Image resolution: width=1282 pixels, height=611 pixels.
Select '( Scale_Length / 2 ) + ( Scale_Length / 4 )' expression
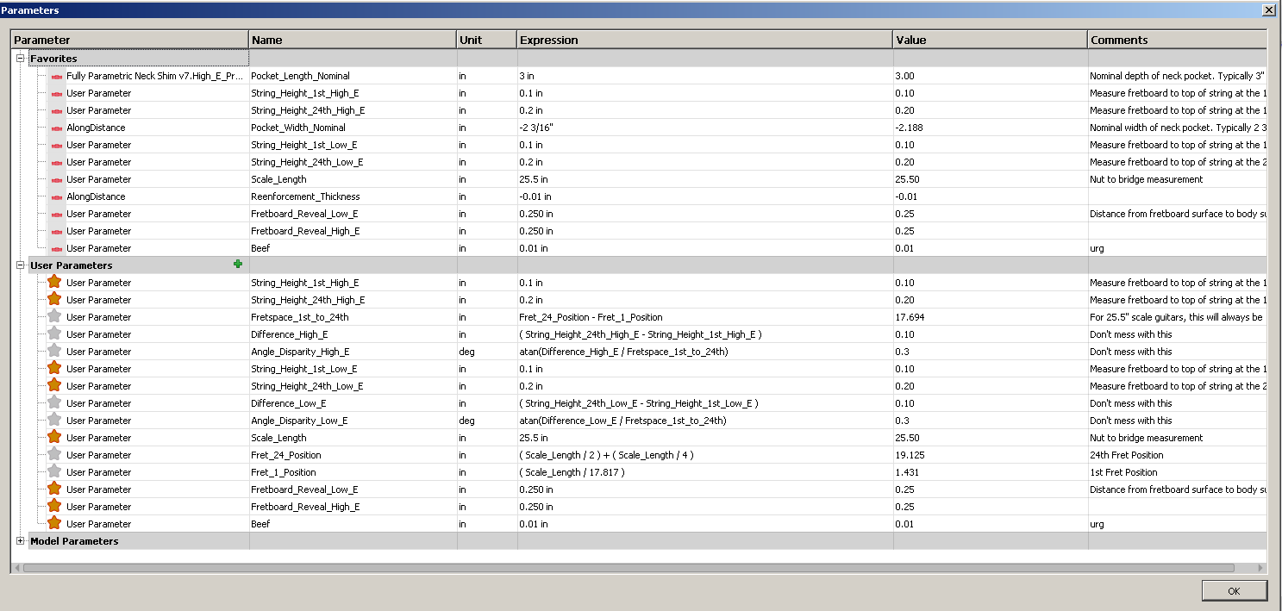[606, 455]
